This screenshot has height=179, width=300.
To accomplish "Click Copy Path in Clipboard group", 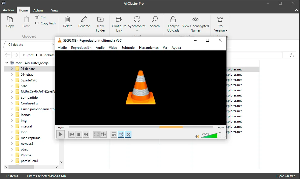I will point(45,23).
